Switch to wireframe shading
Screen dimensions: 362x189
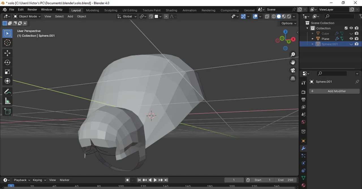click(x=273, y=16)
